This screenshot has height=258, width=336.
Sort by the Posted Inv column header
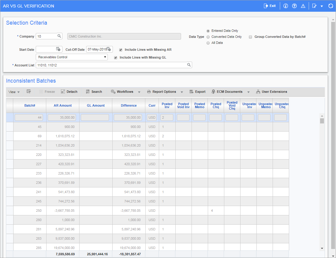(167, 105)
